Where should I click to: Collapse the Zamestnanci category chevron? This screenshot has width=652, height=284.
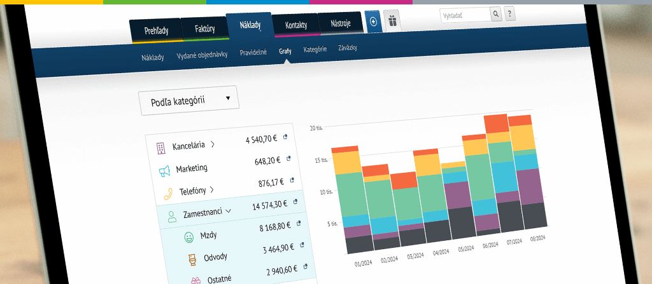pos(227,211)
